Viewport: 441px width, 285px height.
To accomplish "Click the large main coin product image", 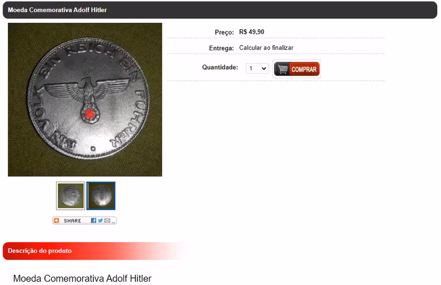I will coord(85,100).
